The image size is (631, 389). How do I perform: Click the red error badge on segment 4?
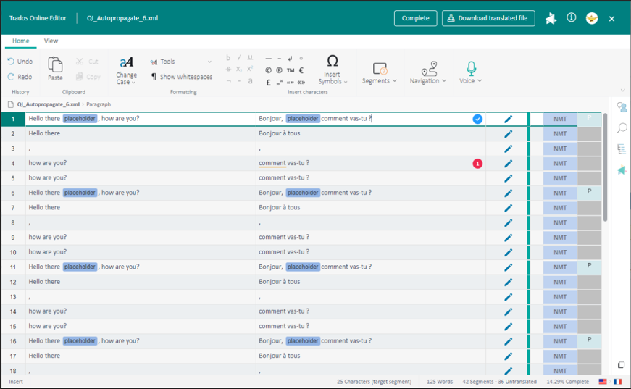(477, 164)
